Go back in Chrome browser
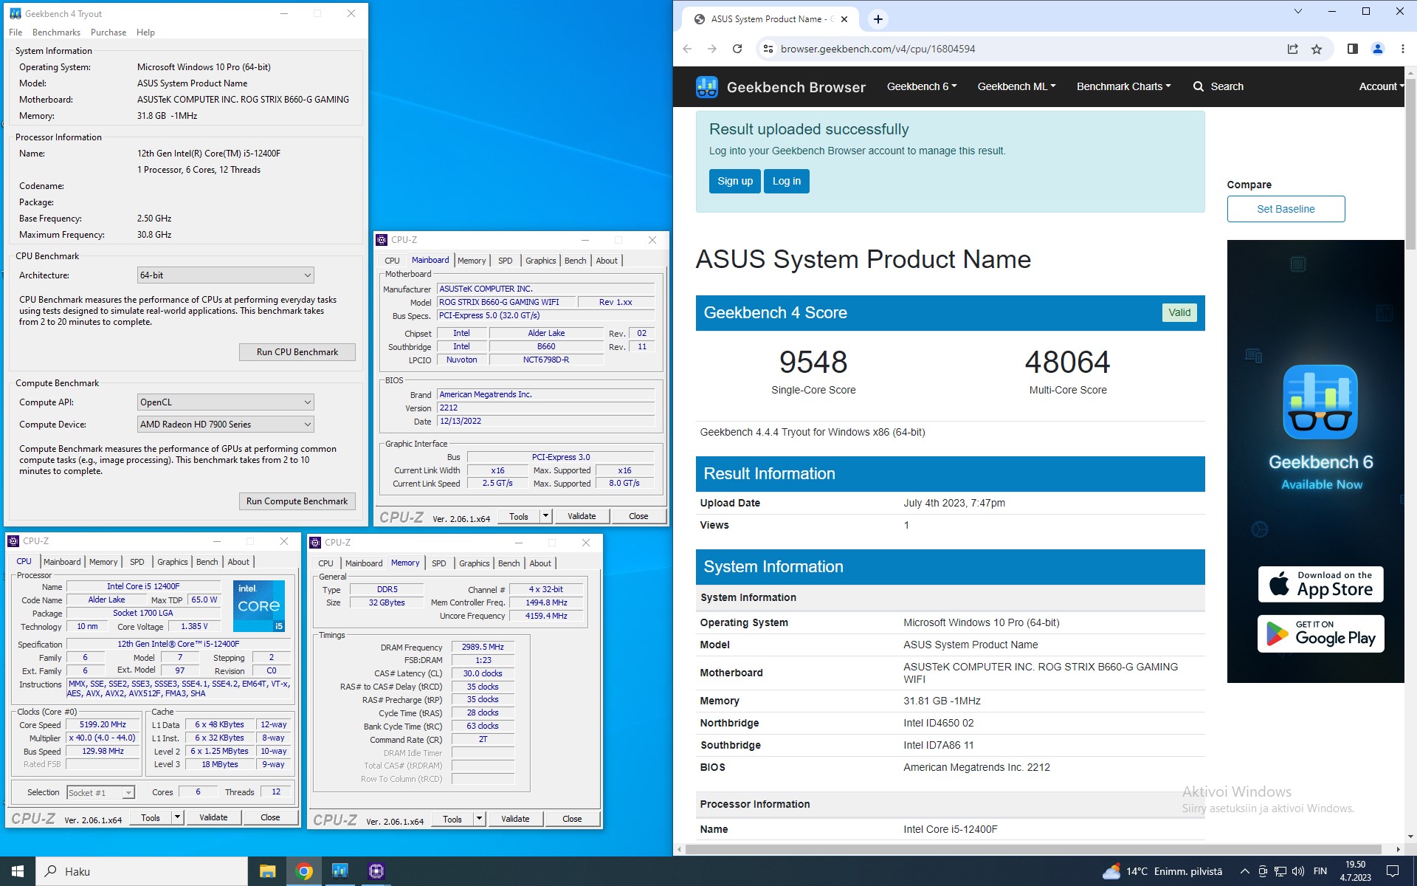Viewport: 1417px width, 886px height. click(687, 49)
